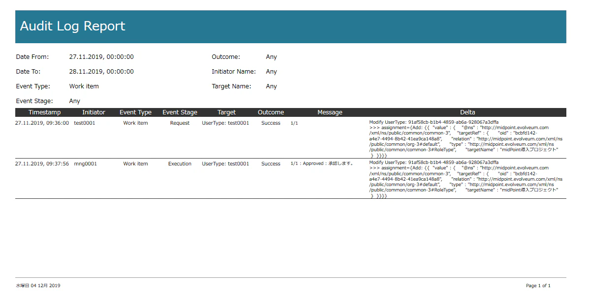Viewport: 589px width, 297px height.
Task: Select the "Work item" filter value beside Event Type:
Action: click(84, 86)
